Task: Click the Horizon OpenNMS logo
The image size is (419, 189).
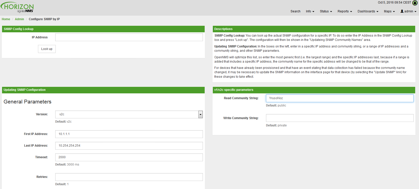Action: click(x=17, y=7)
